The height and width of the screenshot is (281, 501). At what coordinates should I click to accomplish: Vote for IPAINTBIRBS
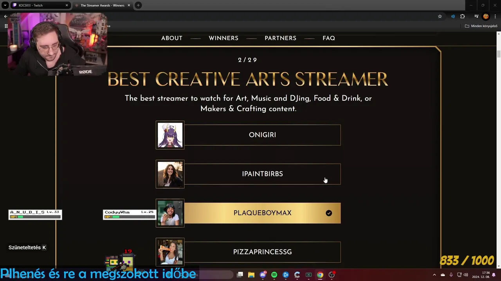click(x=262, y=174)
